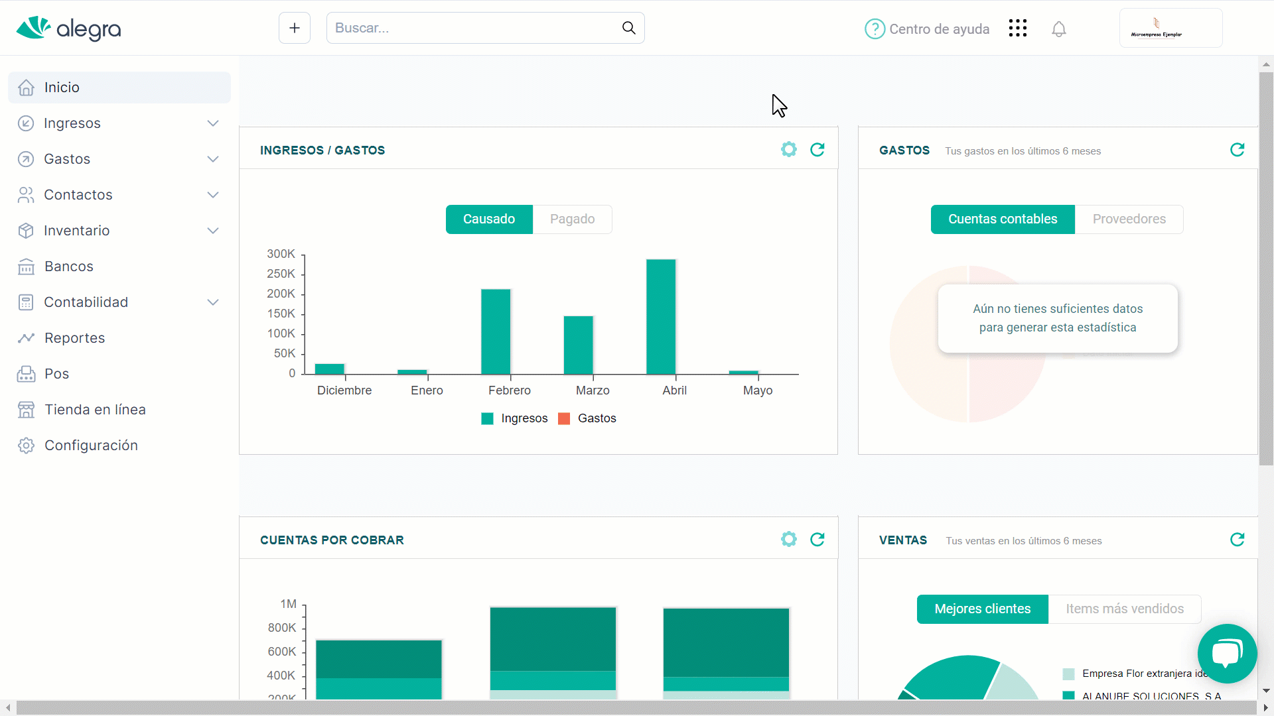The height and width of the screenshot is (716, 1274).
Task: Expand the Contabilidad submenu chevron
Action: (x=213, y=302)
